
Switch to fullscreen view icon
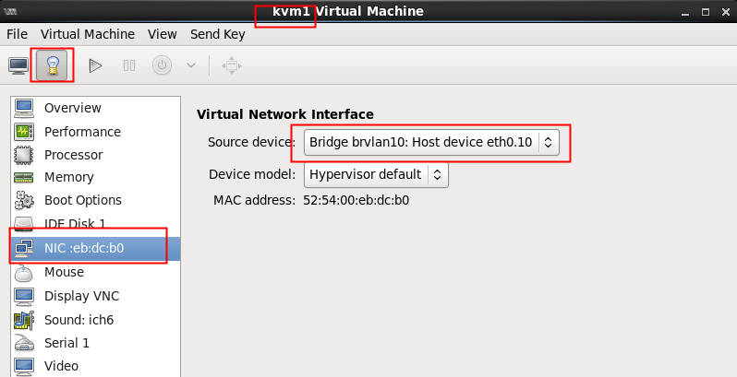(232, 65)
